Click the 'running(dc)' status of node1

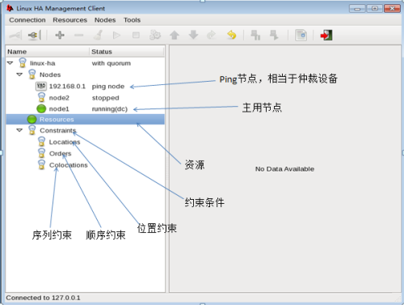(x=110, y=109)
